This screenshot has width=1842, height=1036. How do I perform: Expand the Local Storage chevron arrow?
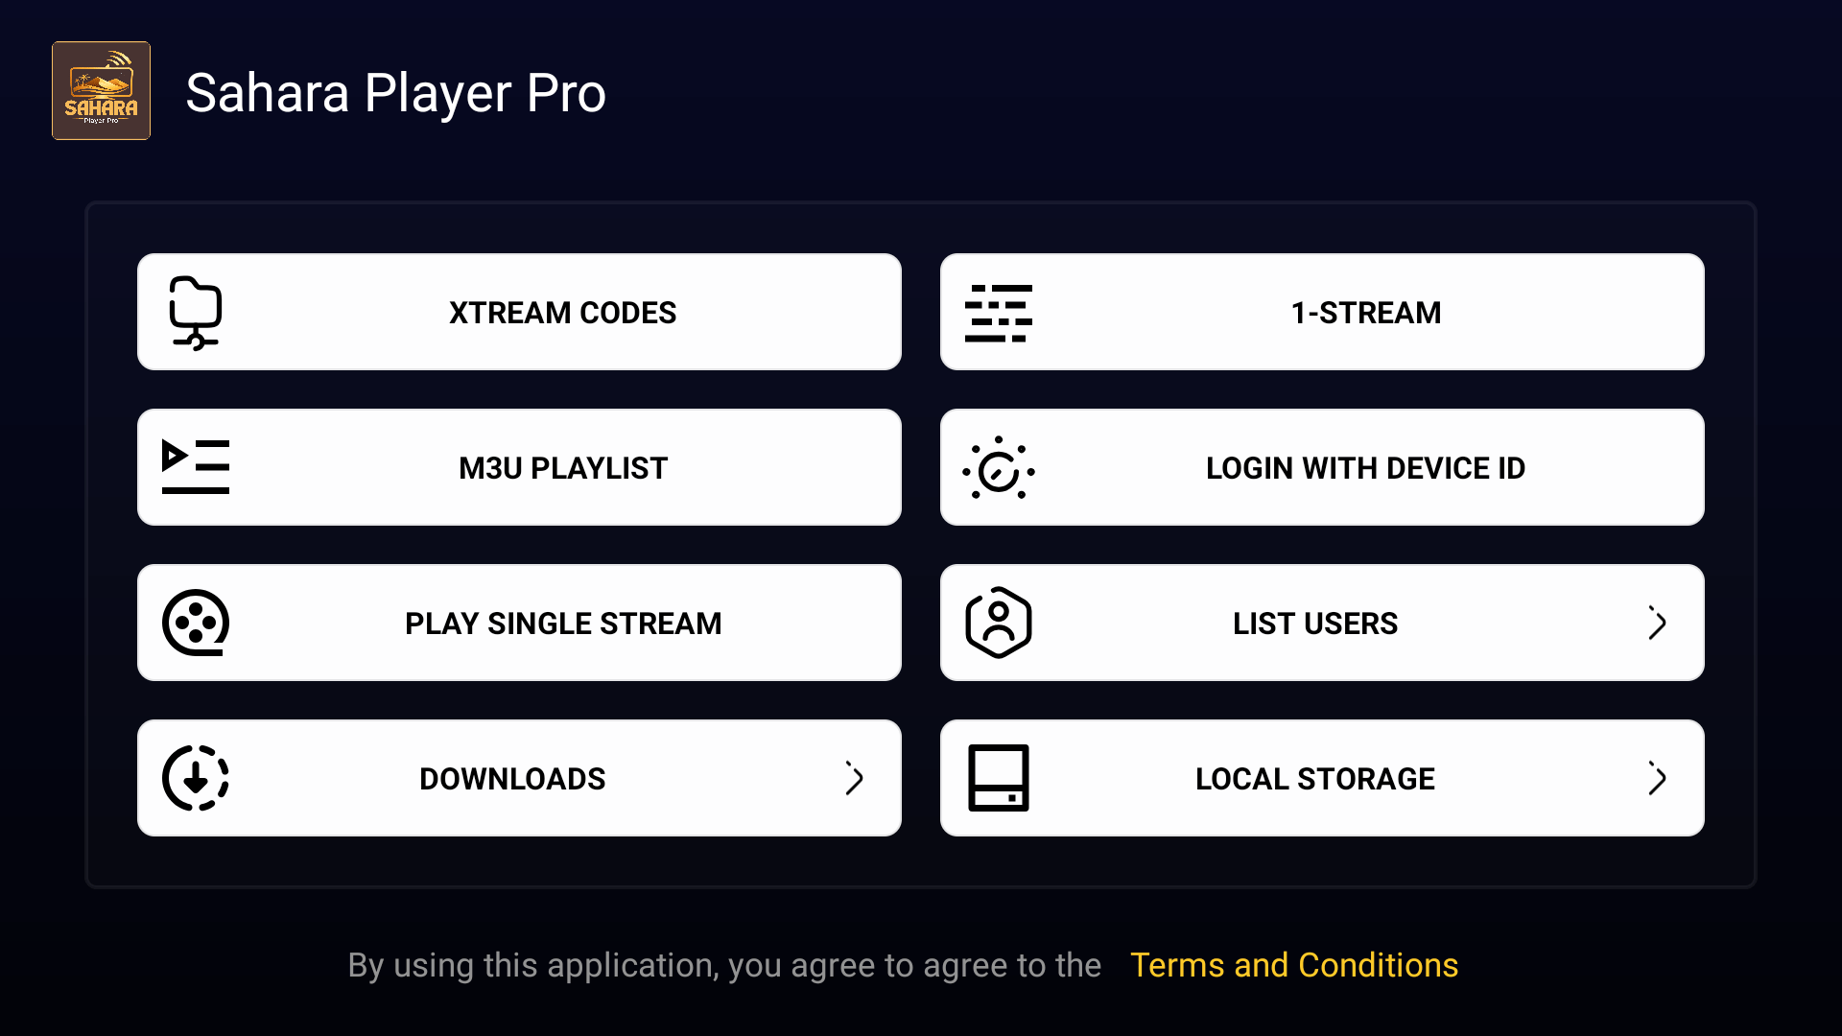[1657, 778]
